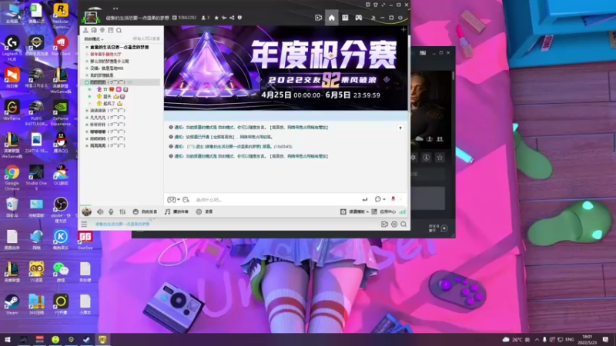Screen dimensions: 616x346
Task: Toggle the microphone icon in bottom bar
Action: [111, 212]
